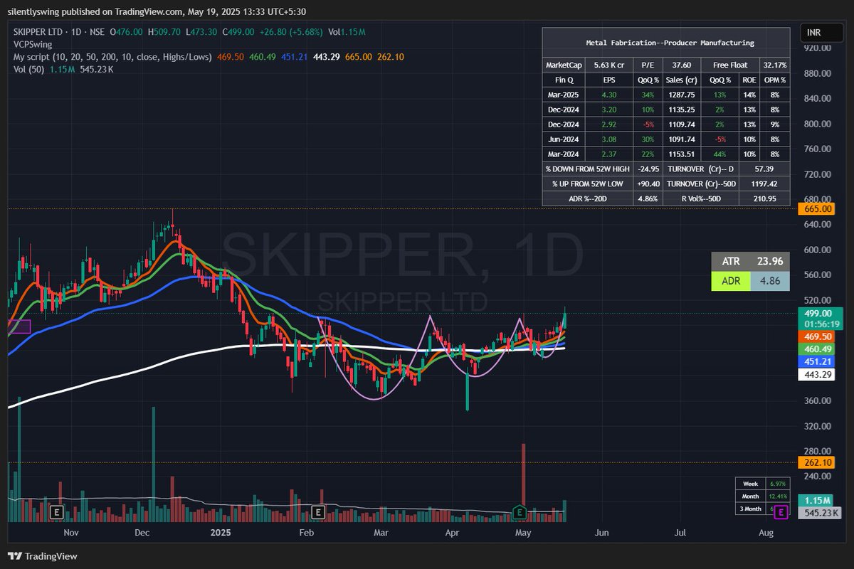This screenshot has width=854, height=569.
Task: Click the Mar-2024 quarter row label
Action: pos(564,154)
